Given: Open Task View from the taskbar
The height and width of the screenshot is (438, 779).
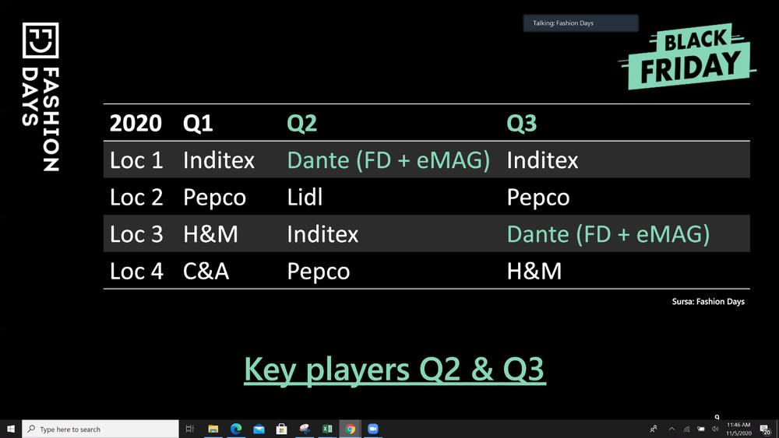Looking at the screenshot, I should [189, 429].
